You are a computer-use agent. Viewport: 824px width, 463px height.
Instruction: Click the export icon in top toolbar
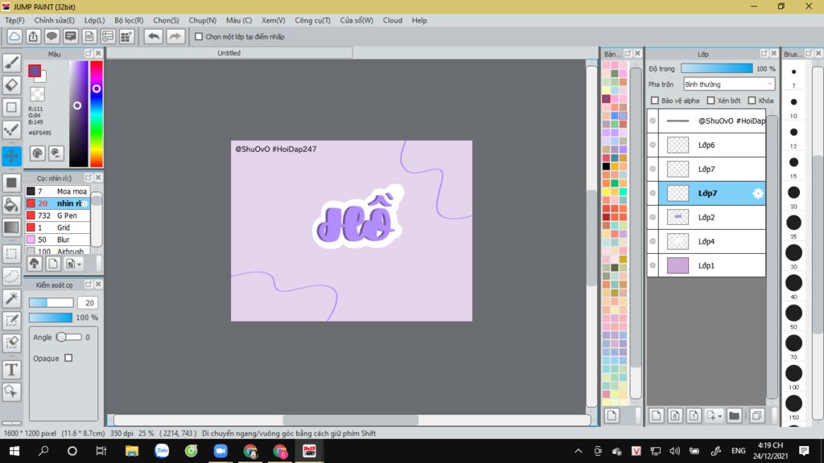pyautogui.click(x=33, y=36)
